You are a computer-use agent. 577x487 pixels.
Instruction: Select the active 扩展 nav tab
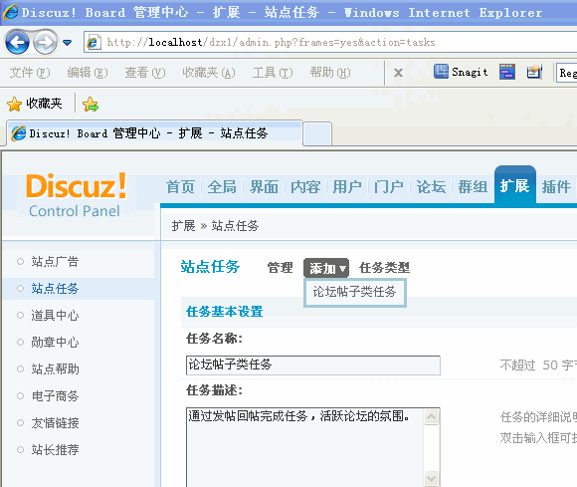pos(514,185)
